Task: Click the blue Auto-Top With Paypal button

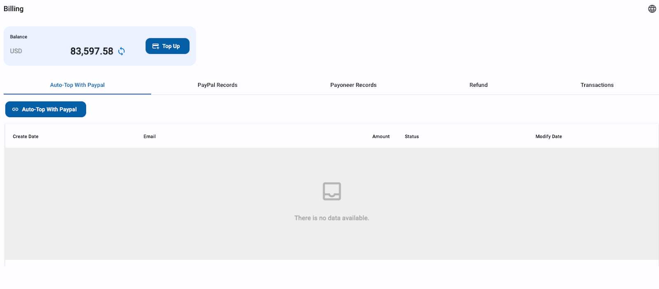Action: pos(46,109)
